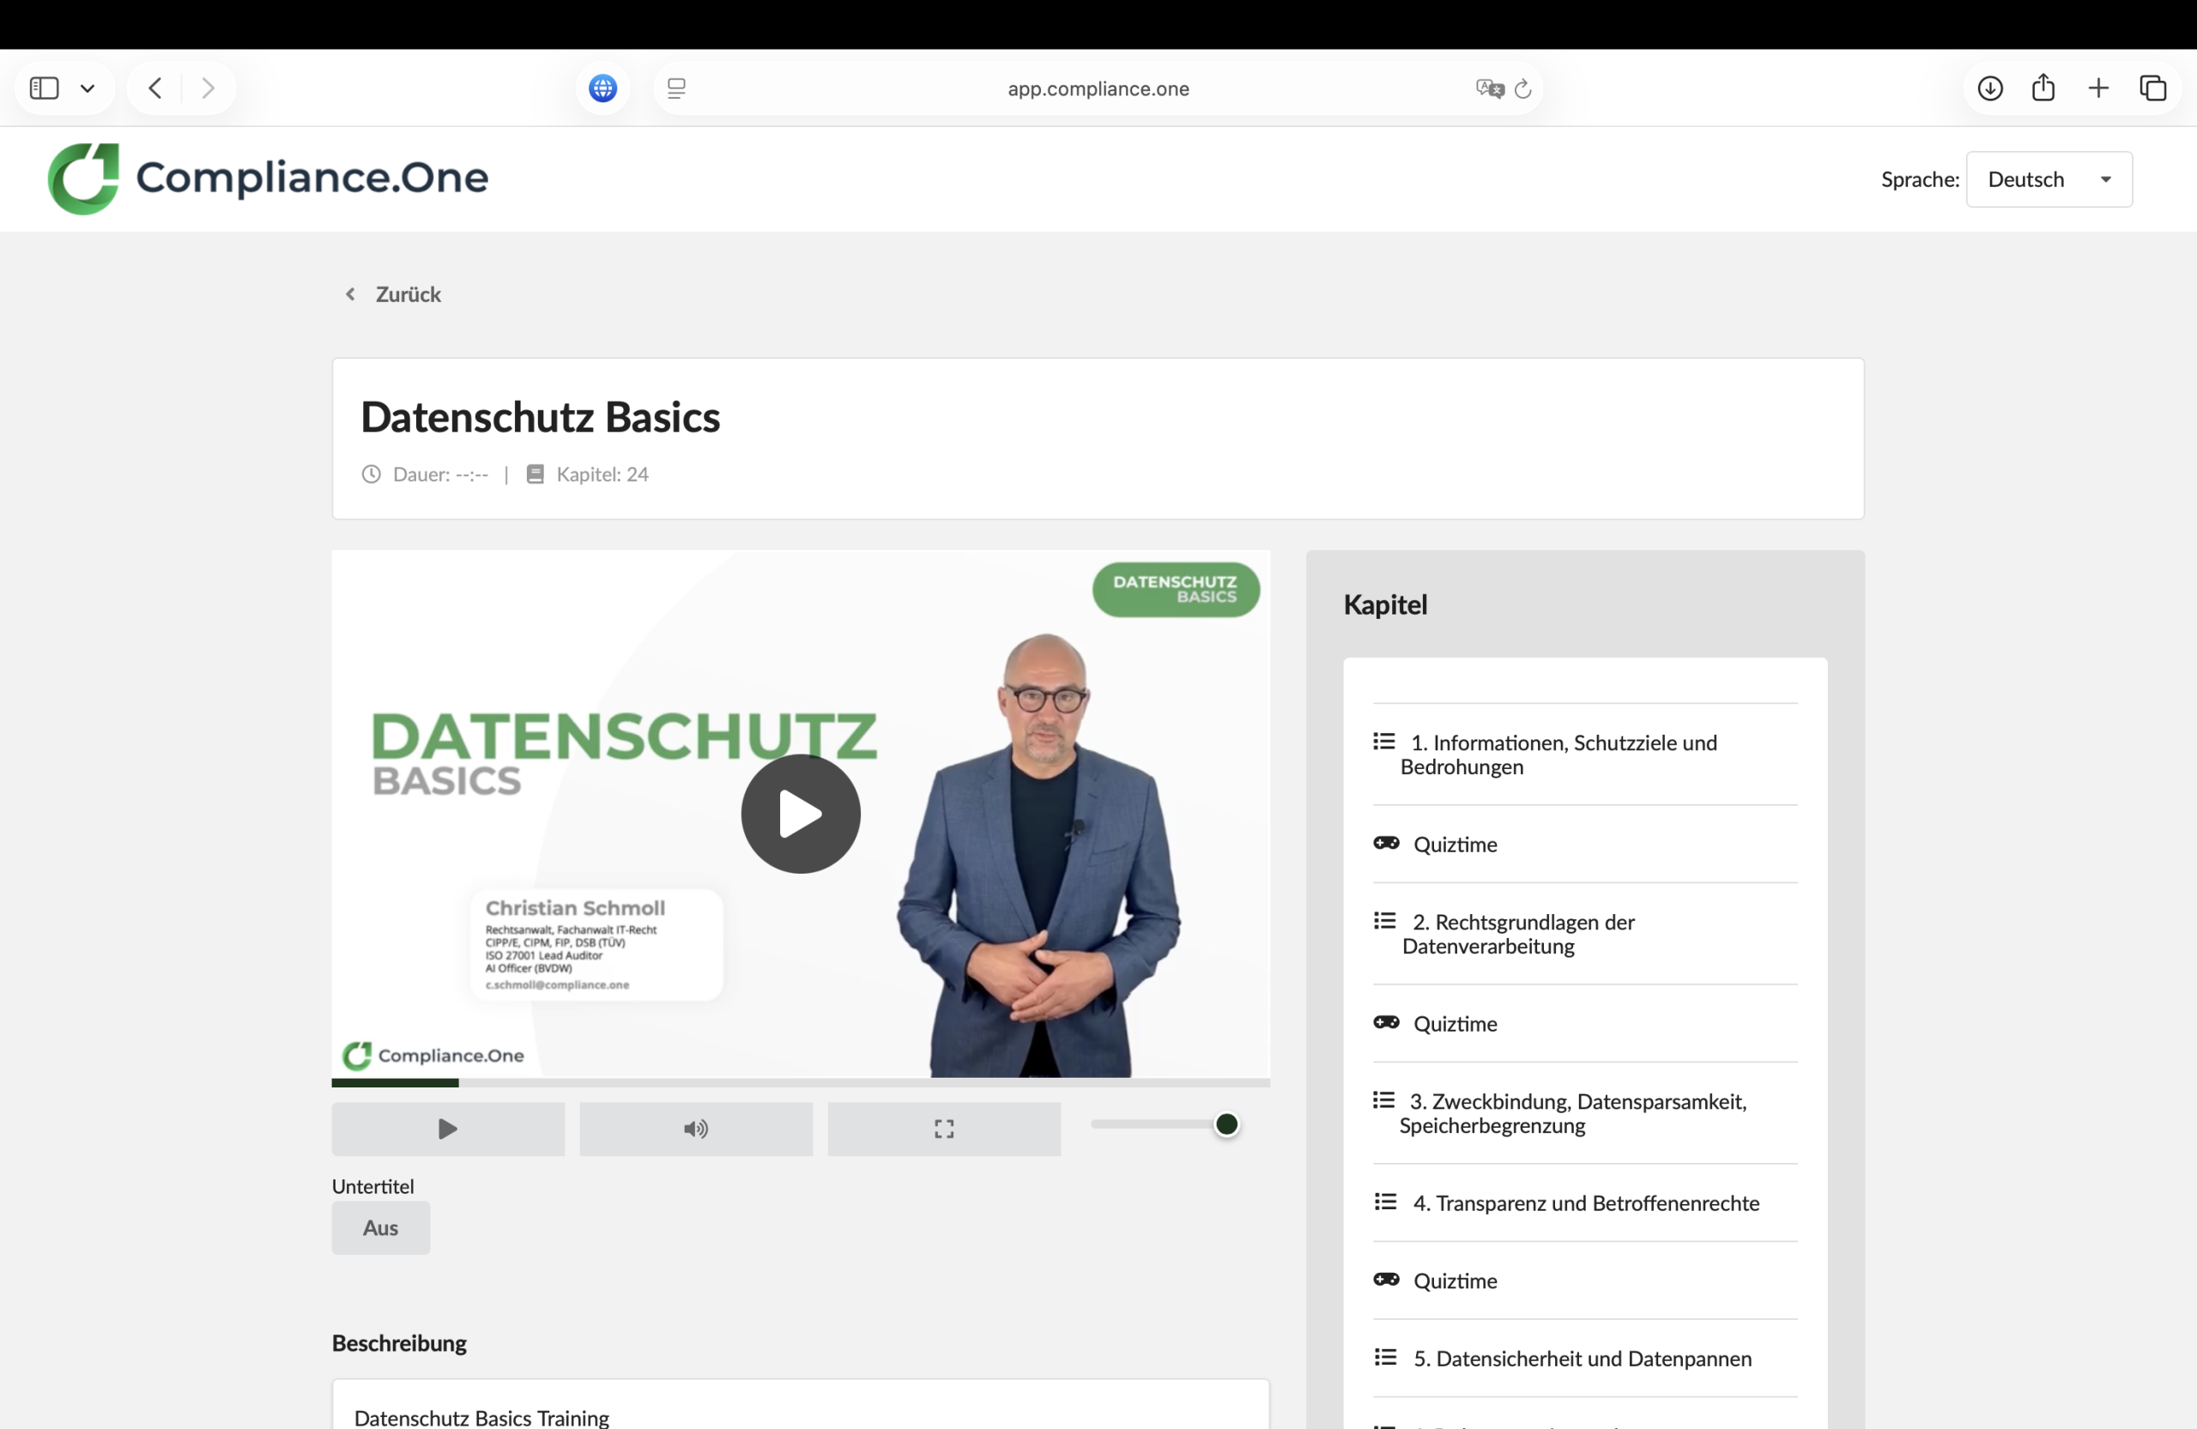Reload the page with the refresh icon
This screenshot has width=2197, height=1429.
tap(1523, 88)
